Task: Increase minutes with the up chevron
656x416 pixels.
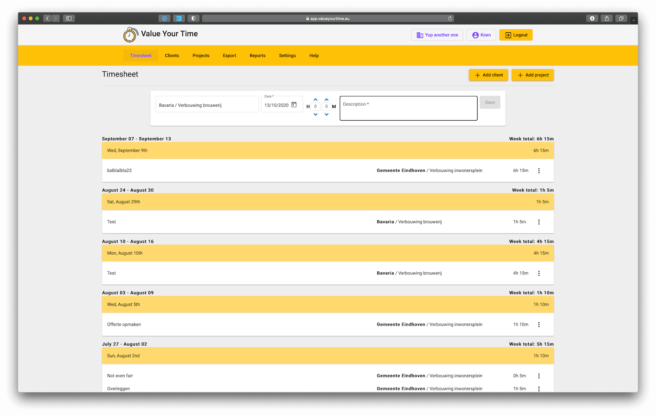Action: (326, 100)
